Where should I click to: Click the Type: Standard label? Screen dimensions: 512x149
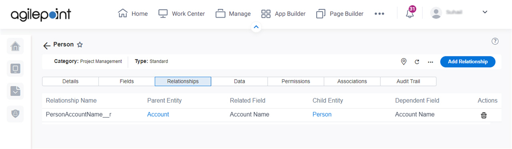[151, 62]
